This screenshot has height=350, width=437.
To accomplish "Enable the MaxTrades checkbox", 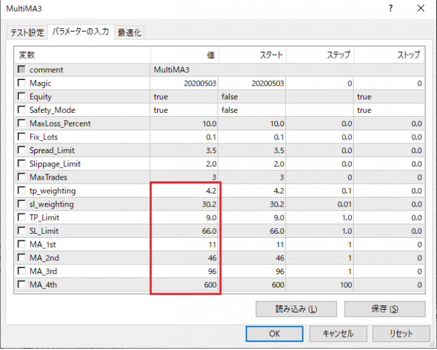I will [21, 176].
